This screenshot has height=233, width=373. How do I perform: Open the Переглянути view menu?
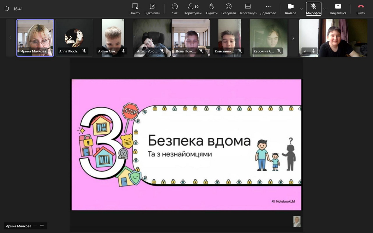click(x=248, y=9)
